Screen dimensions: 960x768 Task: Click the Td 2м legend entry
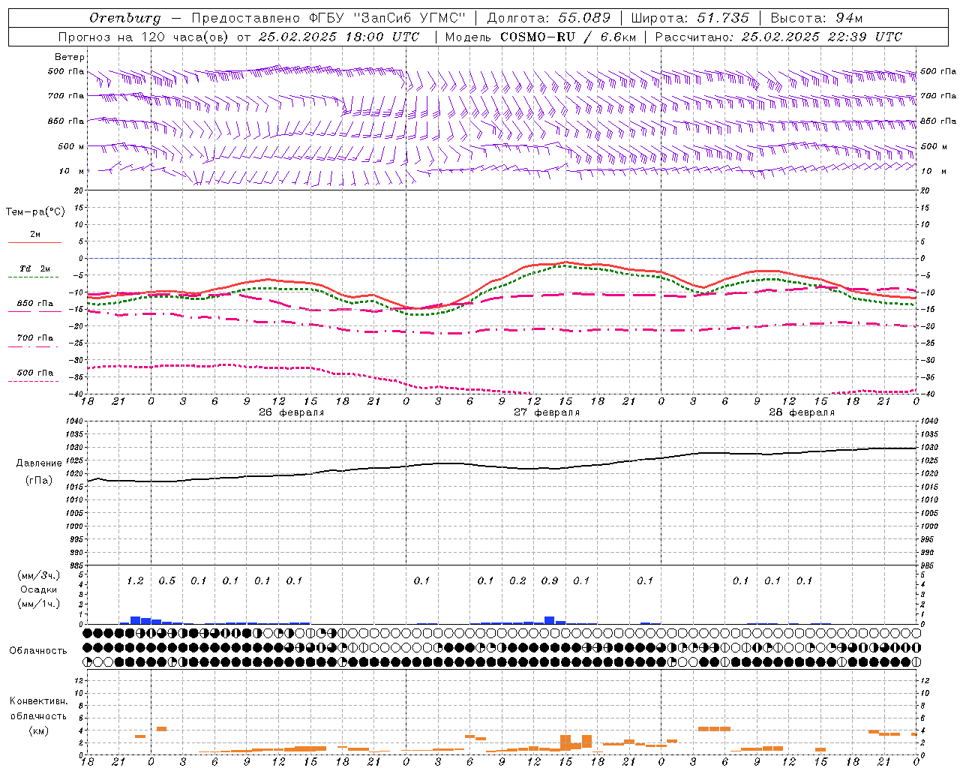(35, 268)
